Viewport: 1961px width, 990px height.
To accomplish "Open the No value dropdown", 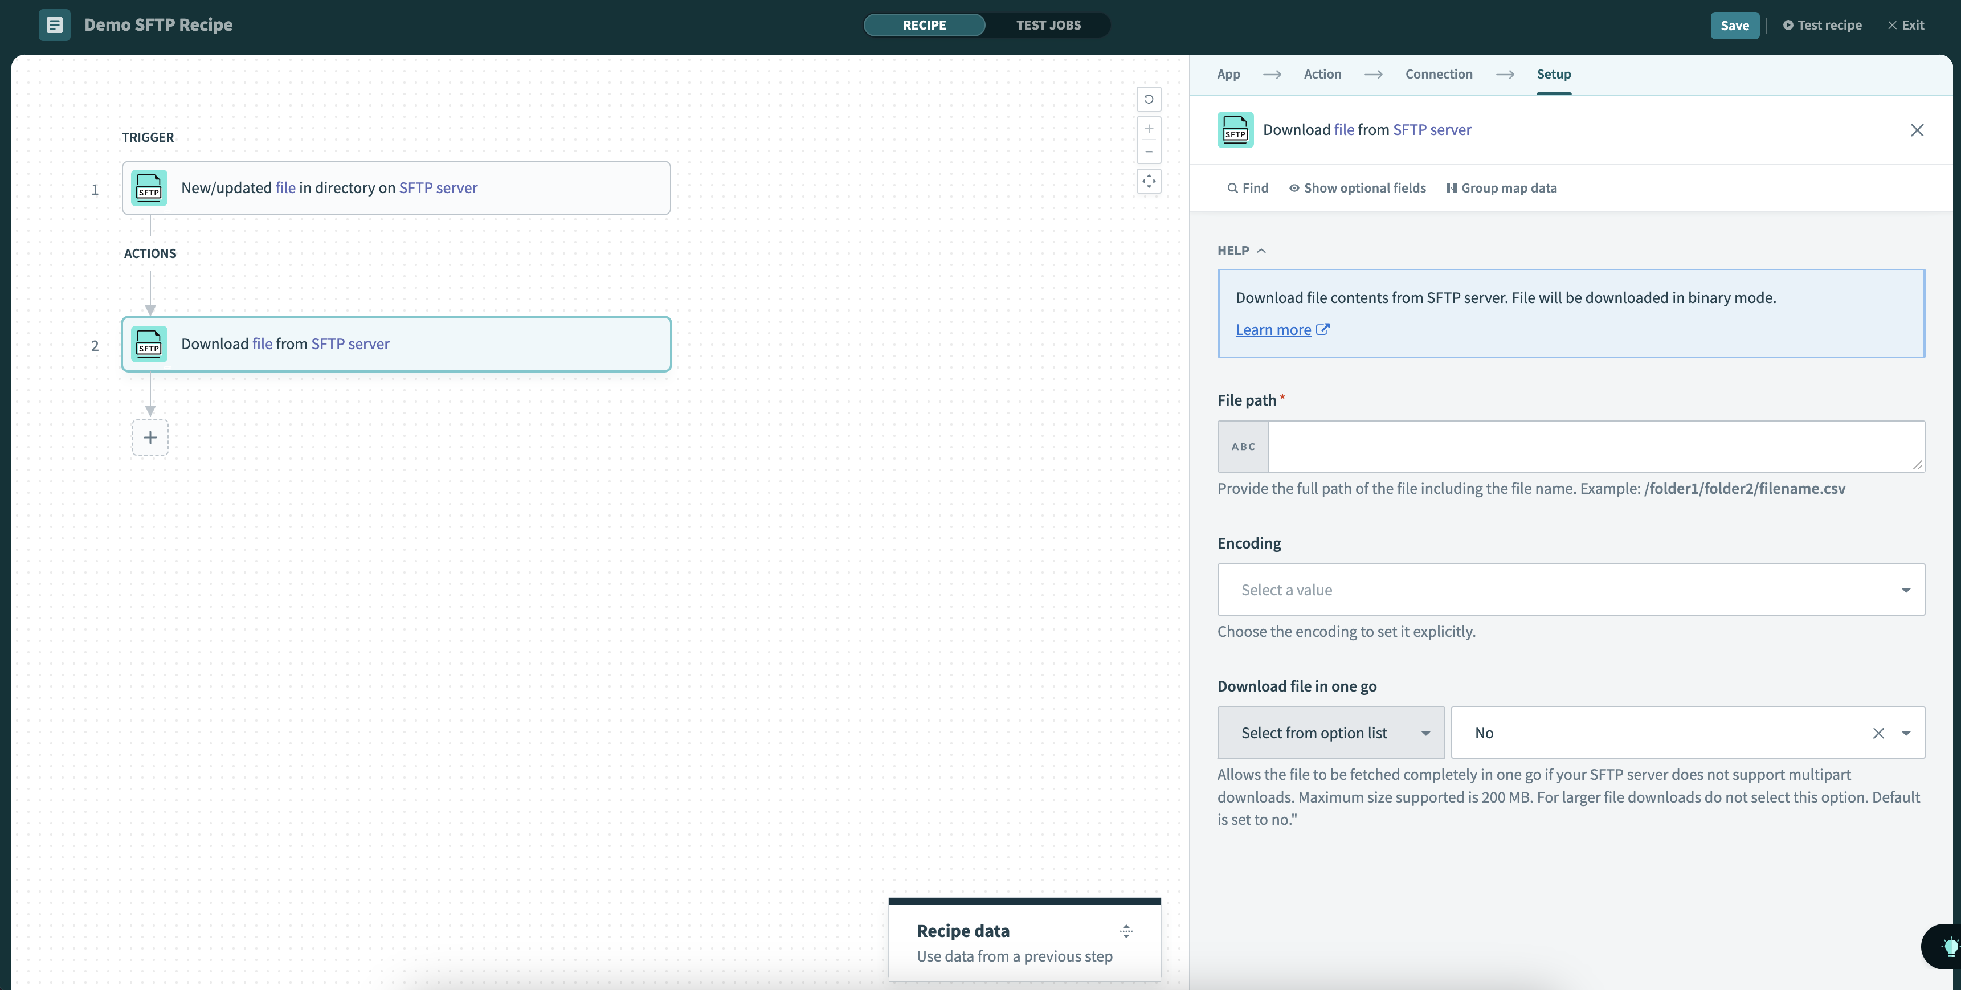I will coord(1907,733).
